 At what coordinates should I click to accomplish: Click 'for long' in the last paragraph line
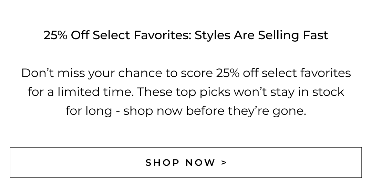click(89, 111)
